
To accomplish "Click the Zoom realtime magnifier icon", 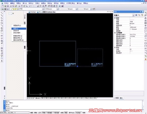I will 41,6.
